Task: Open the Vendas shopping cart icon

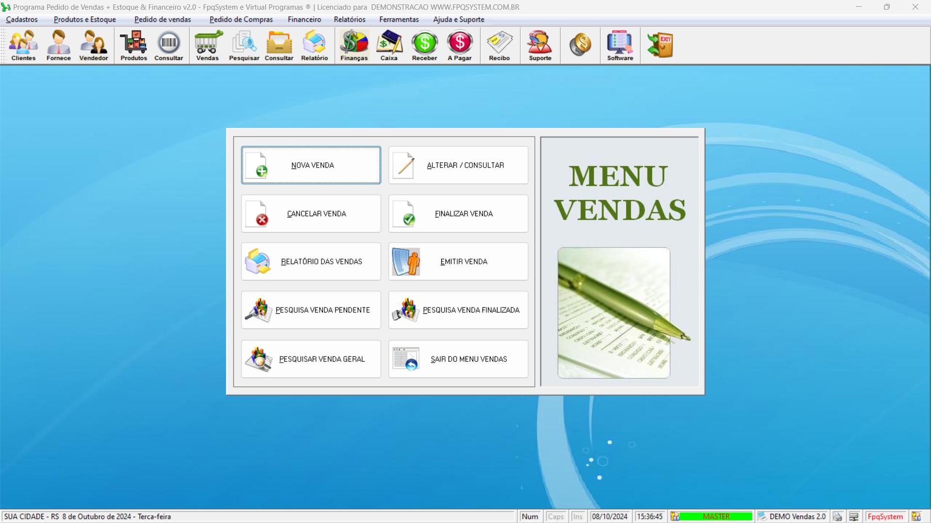Action: coord(208,46)
